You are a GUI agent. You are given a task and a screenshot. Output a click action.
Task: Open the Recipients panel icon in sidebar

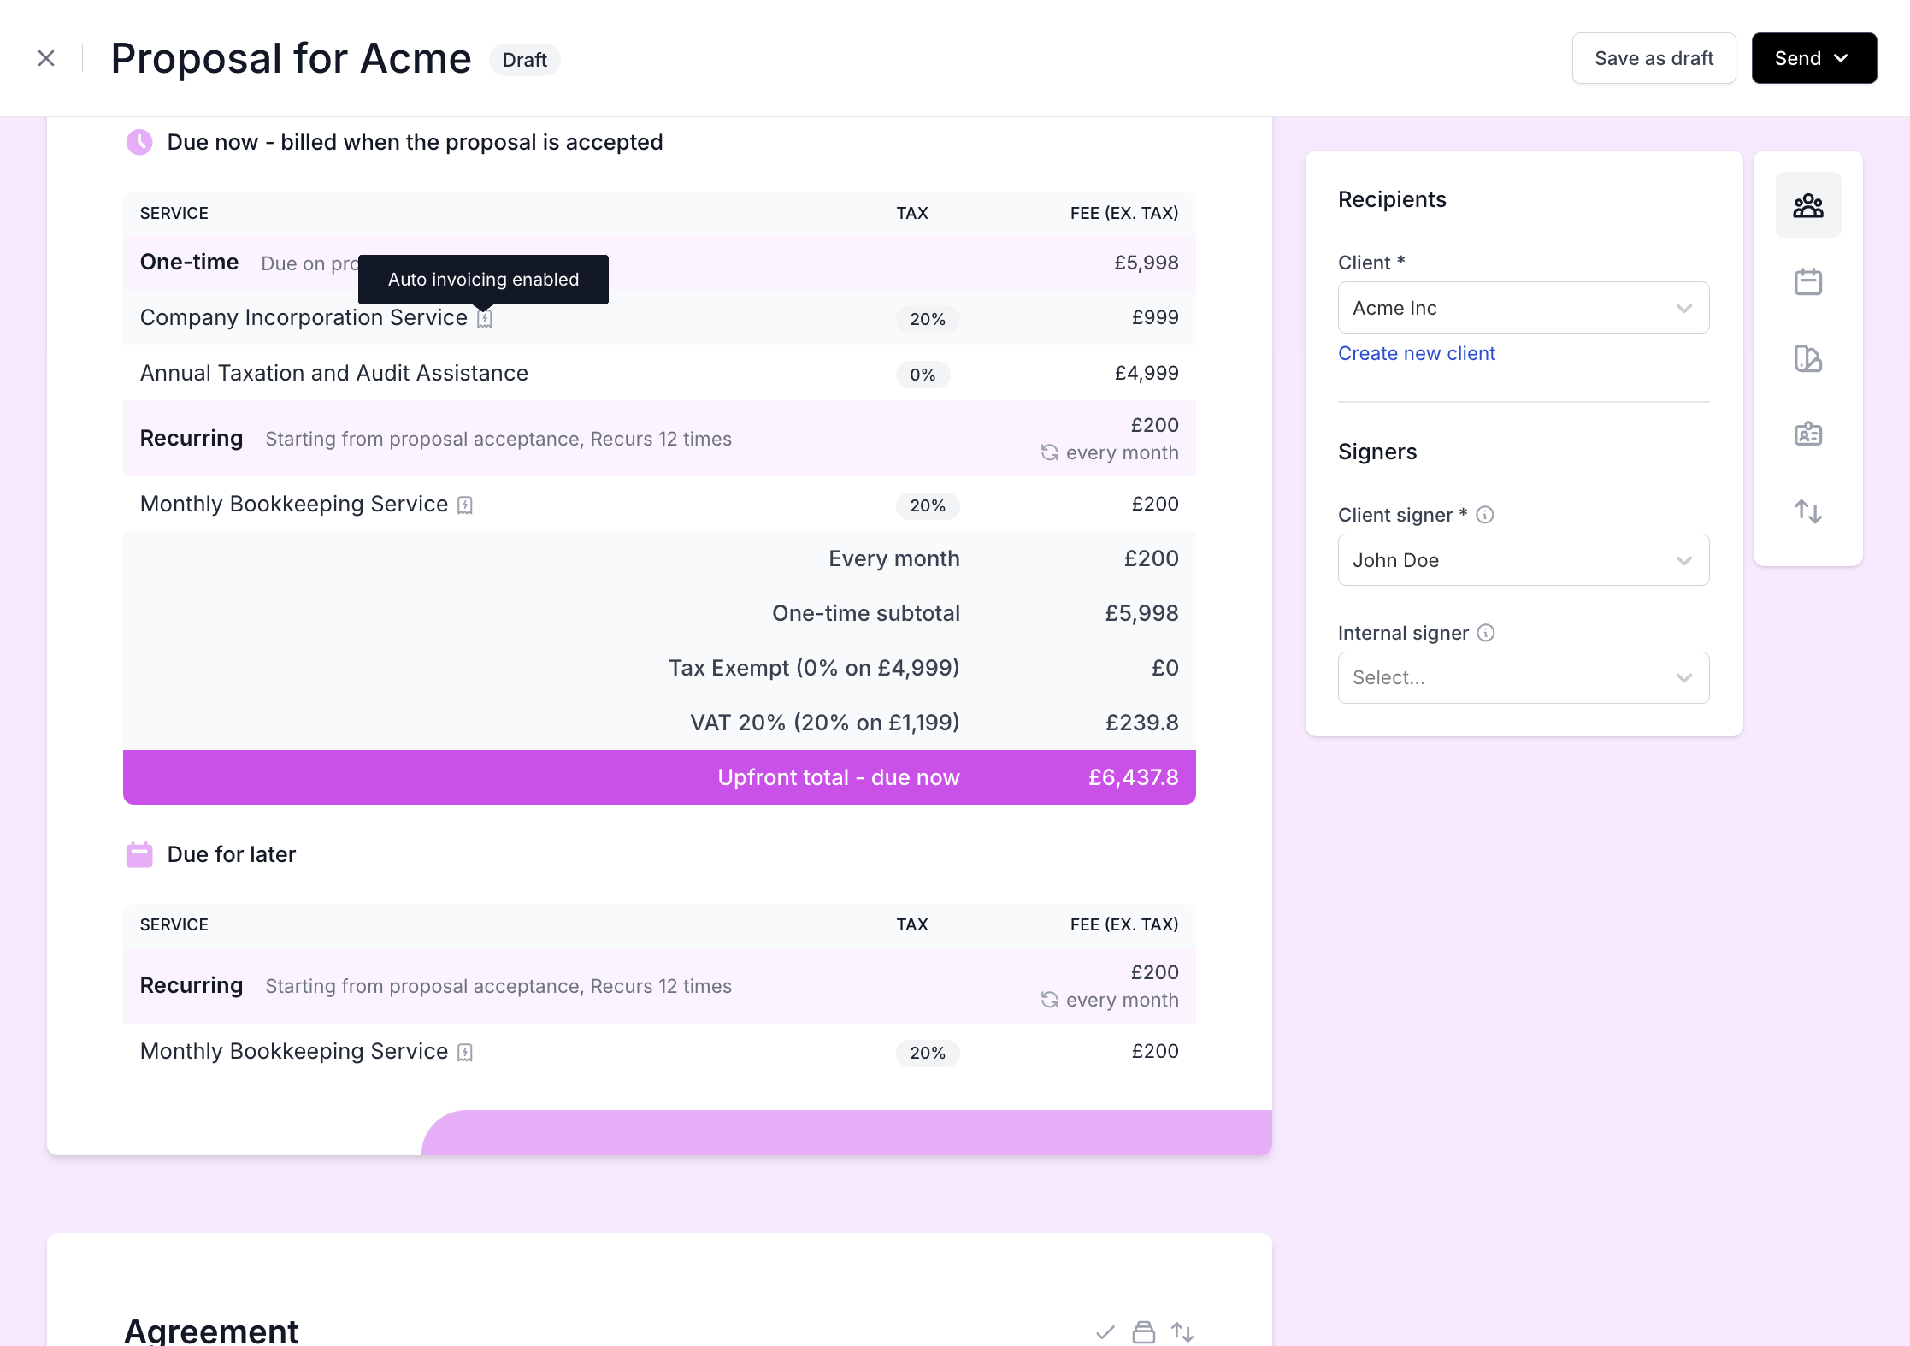(x=1808, y=205)
